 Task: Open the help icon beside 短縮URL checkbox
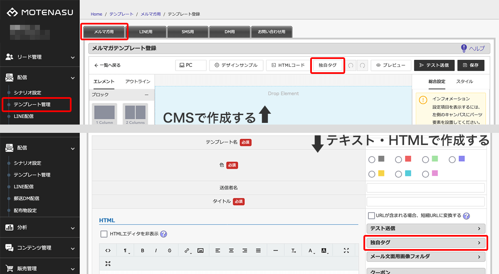click(x=467, y=216)
